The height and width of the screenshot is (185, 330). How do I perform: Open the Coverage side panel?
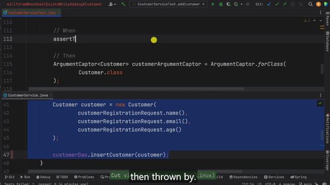click(x=327, y=160)
